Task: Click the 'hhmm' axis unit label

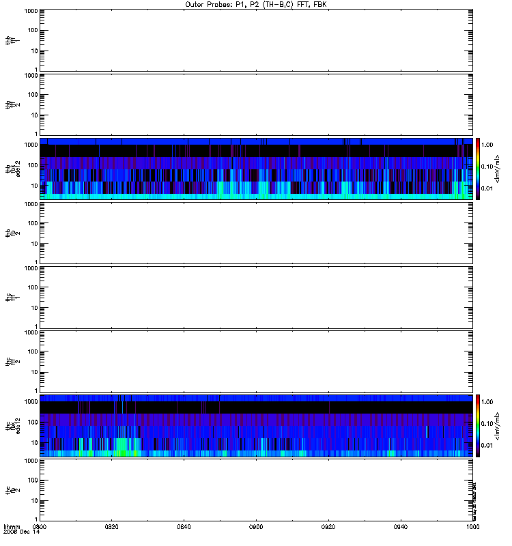Action: [x=12, y=526]
